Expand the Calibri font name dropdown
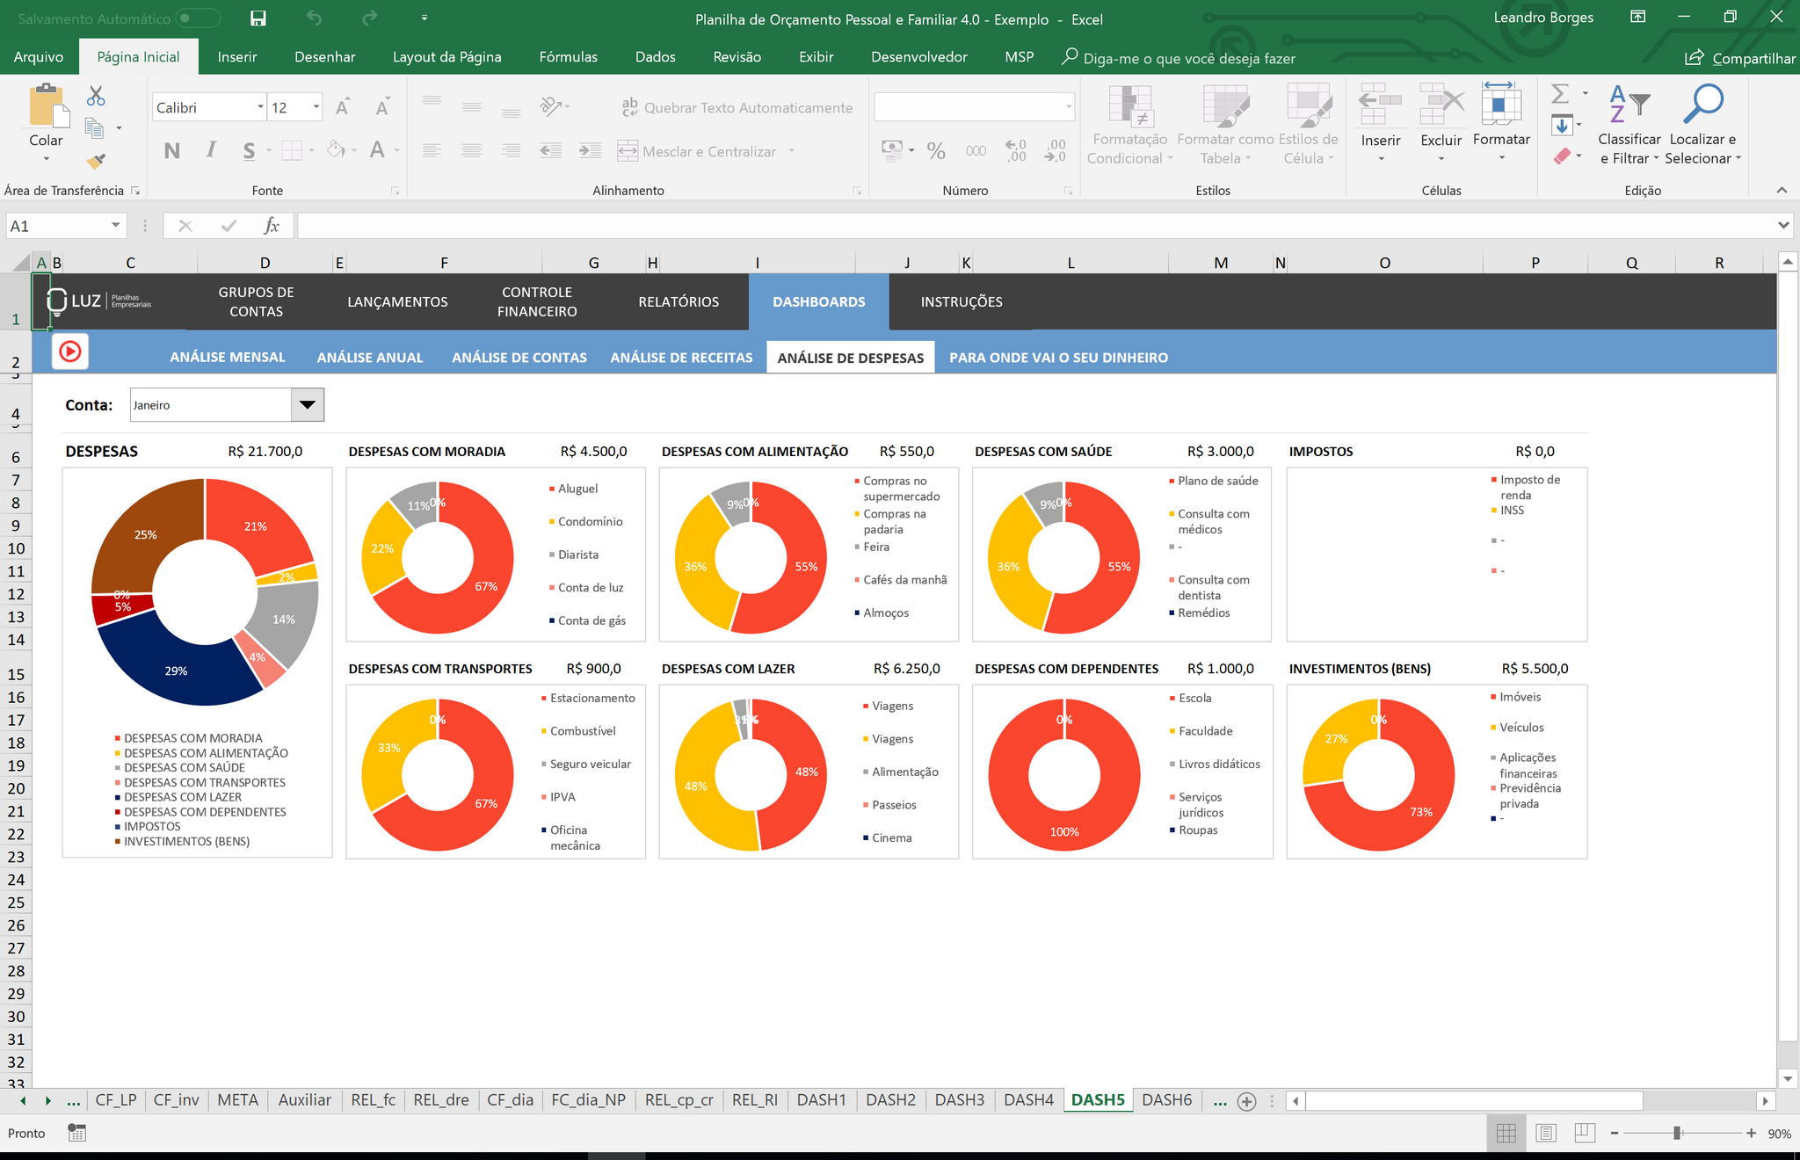 (260, 107)
